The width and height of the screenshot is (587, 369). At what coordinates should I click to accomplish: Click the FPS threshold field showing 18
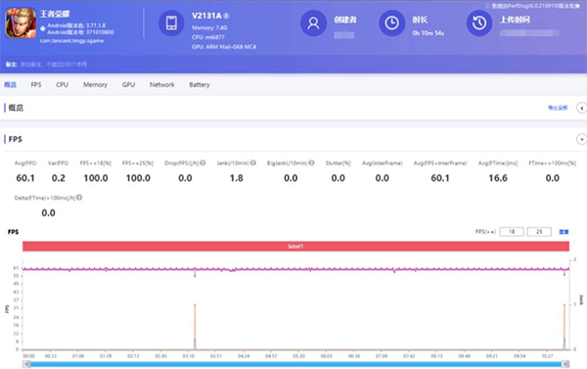(x=512, y=232)
